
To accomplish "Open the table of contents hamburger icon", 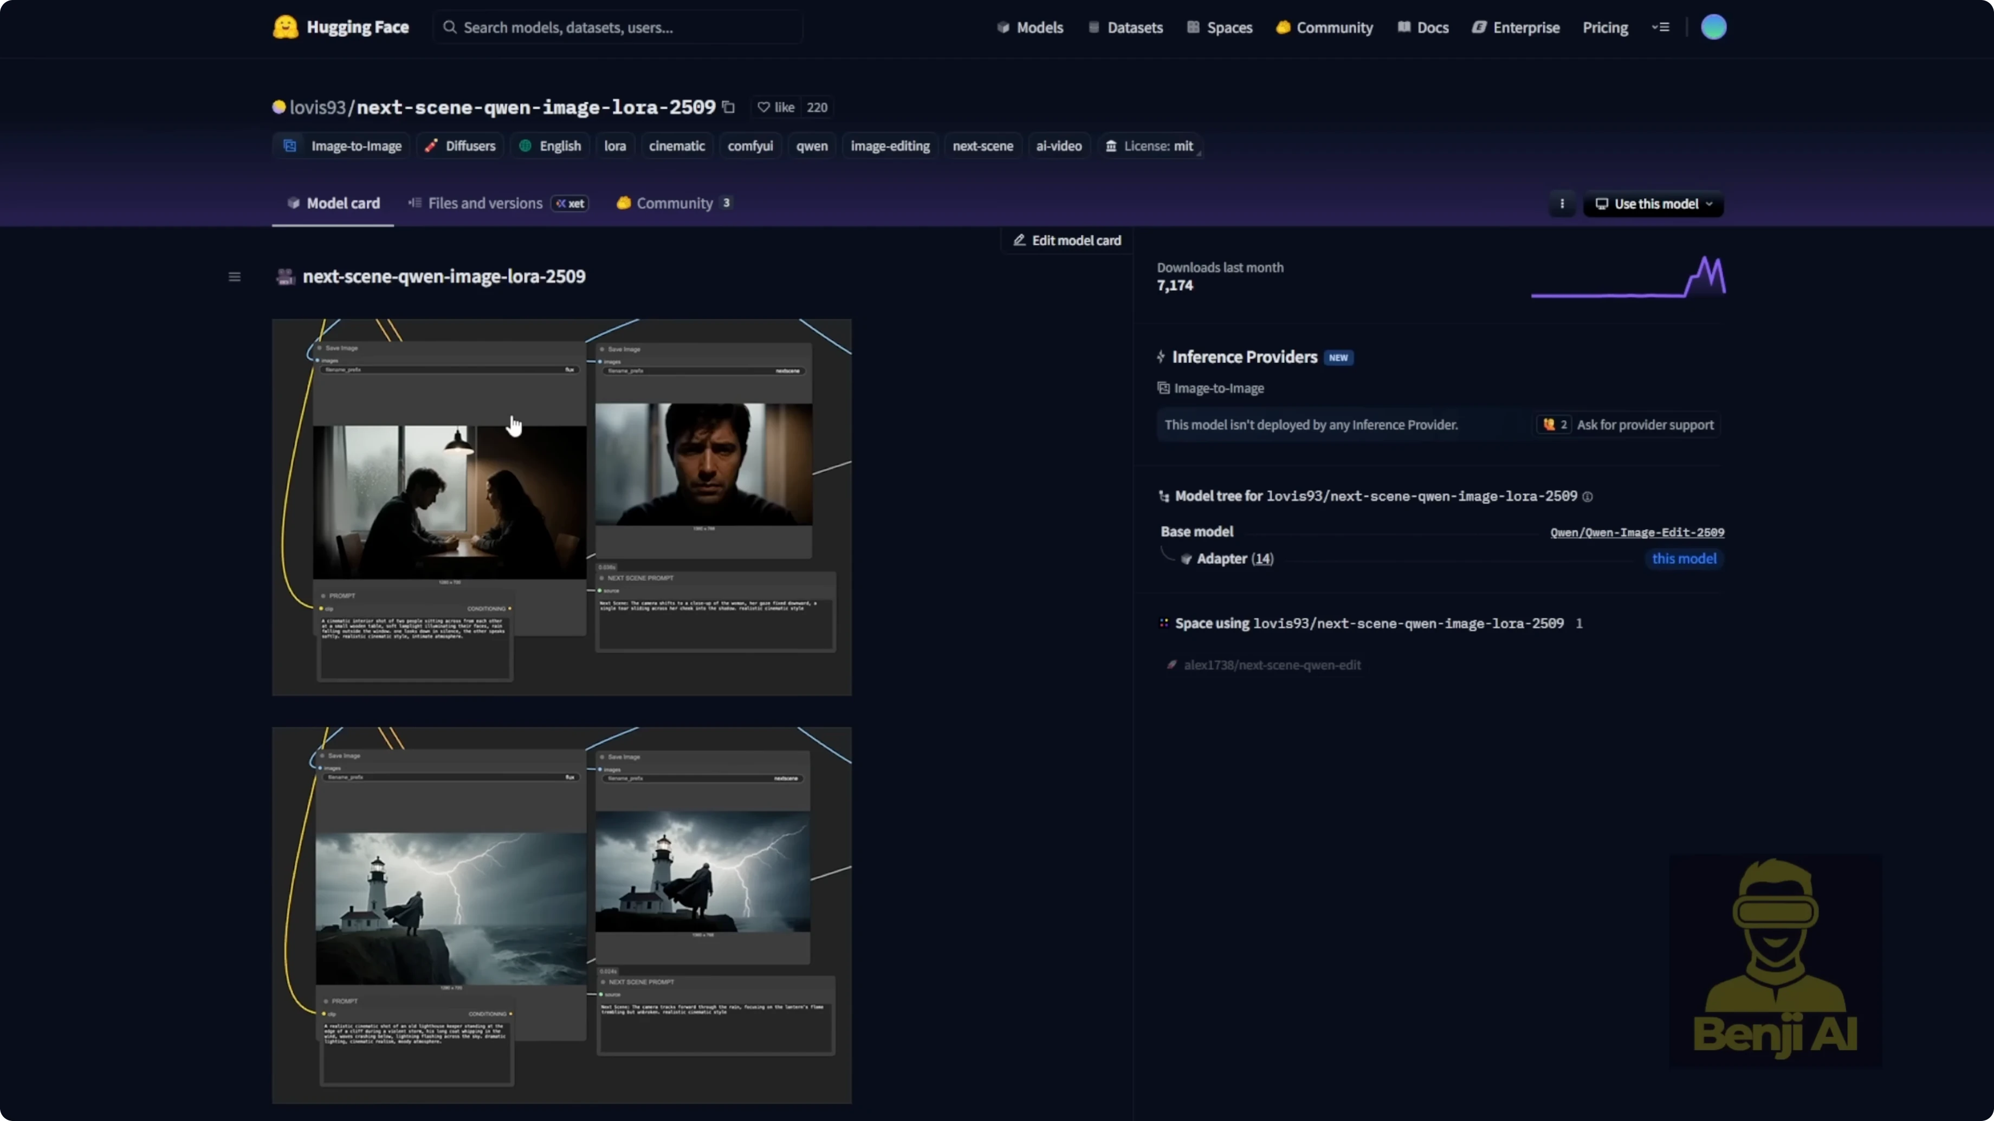I will (235, 276).
